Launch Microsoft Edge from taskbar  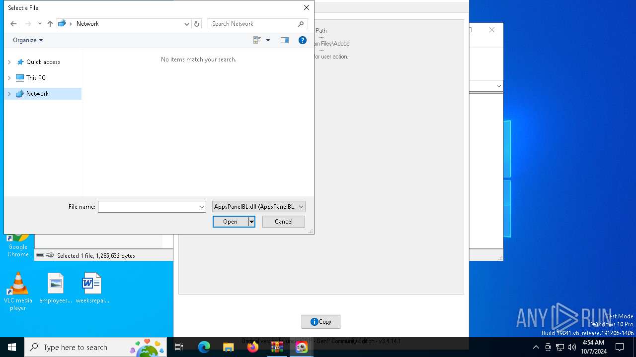pyautogui.click(x=204, y=347)
